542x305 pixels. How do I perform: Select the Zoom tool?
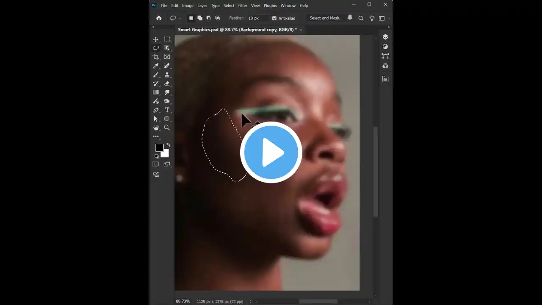click(167, 128)
